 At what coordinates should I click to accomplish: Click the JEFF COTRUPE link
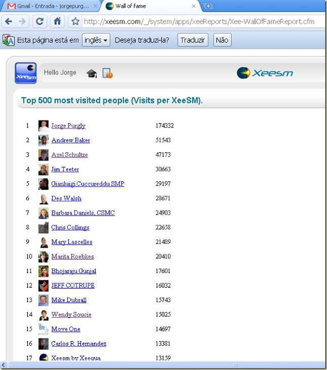coord(73,285)
